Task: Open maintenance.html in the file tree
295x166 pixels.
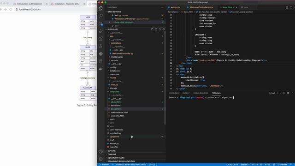Action: click(x=119, y=113)
